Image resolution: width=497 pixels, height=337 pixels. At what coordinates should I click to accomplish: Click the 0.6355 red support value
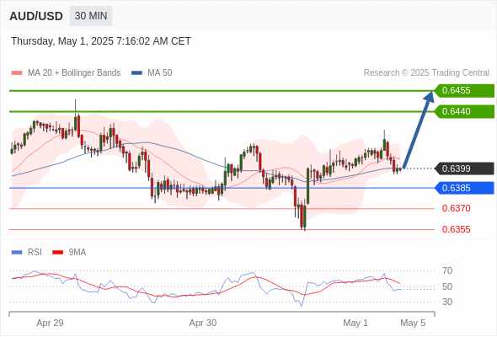(x=456, y=229)
